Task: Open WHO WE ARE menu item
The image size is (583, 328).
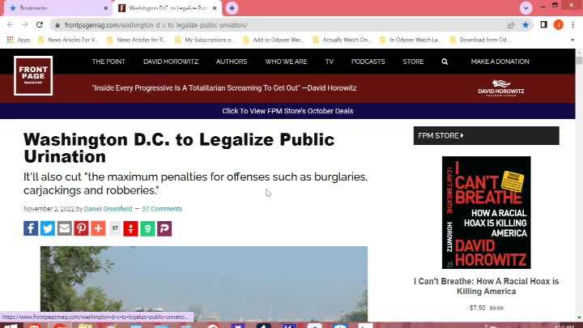Action: click(286, 62)
